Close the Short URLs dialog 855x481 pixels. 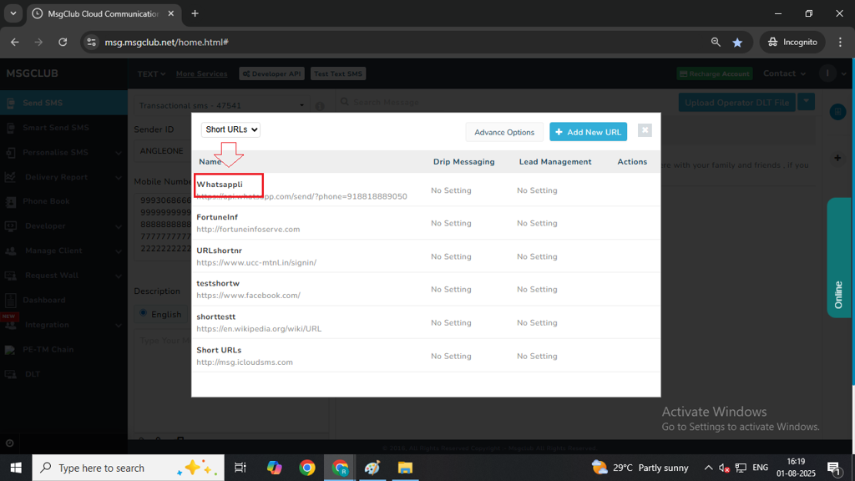(x=645, y=130)
